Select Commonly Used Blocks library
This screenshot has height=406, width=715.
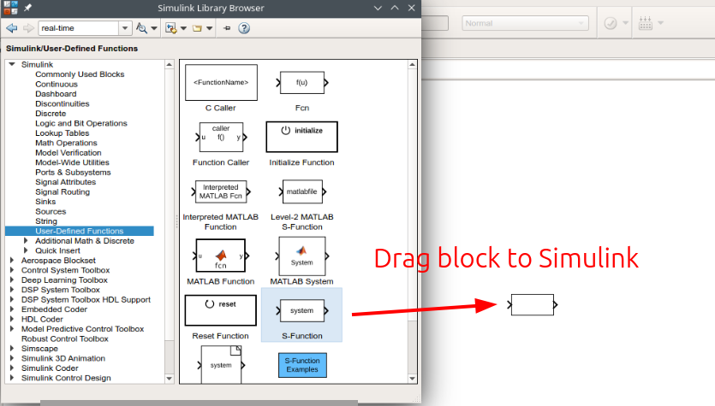click(80, 74)
